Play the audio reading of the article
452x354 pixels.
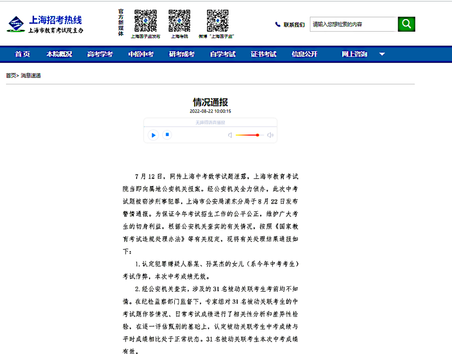click(154, 135)
